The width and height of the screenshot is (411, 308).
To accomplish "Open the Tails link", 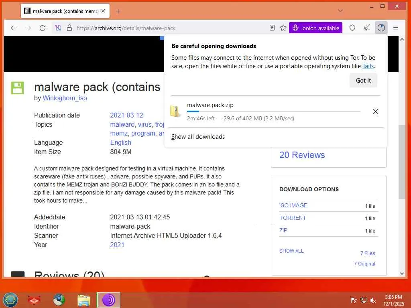I will 368,66.
